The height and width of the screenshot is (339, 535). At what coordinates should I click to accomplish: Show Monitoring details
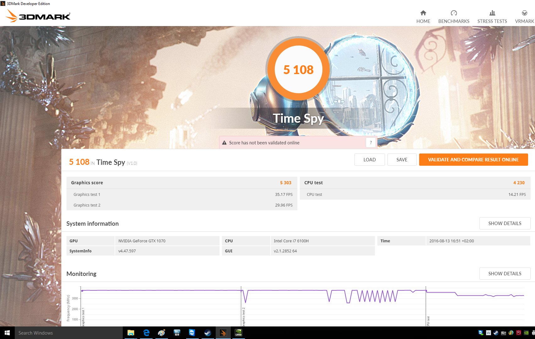pyautogui.click(x=505, y=273)
